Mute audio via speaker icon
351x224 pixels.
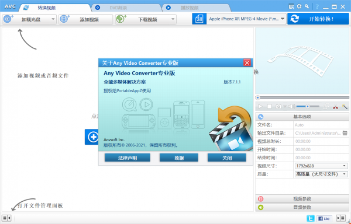pyautogui.click(x=291, y=106)
